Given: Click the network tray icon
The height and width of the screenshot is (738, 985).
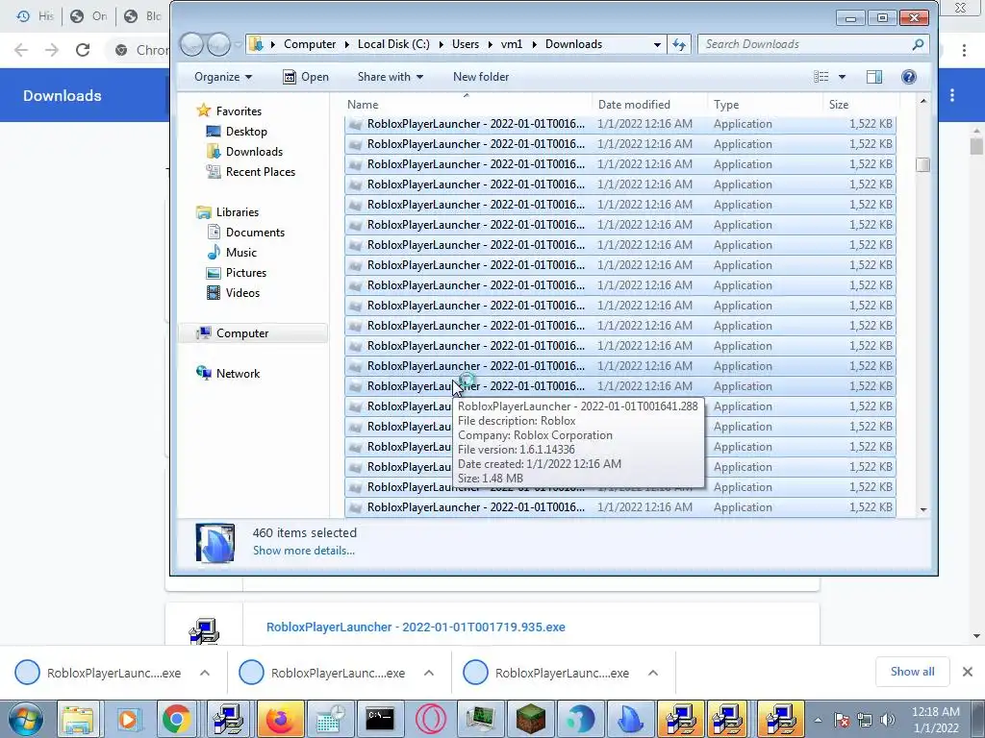Looking at the screenshot, I should [865, 720].
